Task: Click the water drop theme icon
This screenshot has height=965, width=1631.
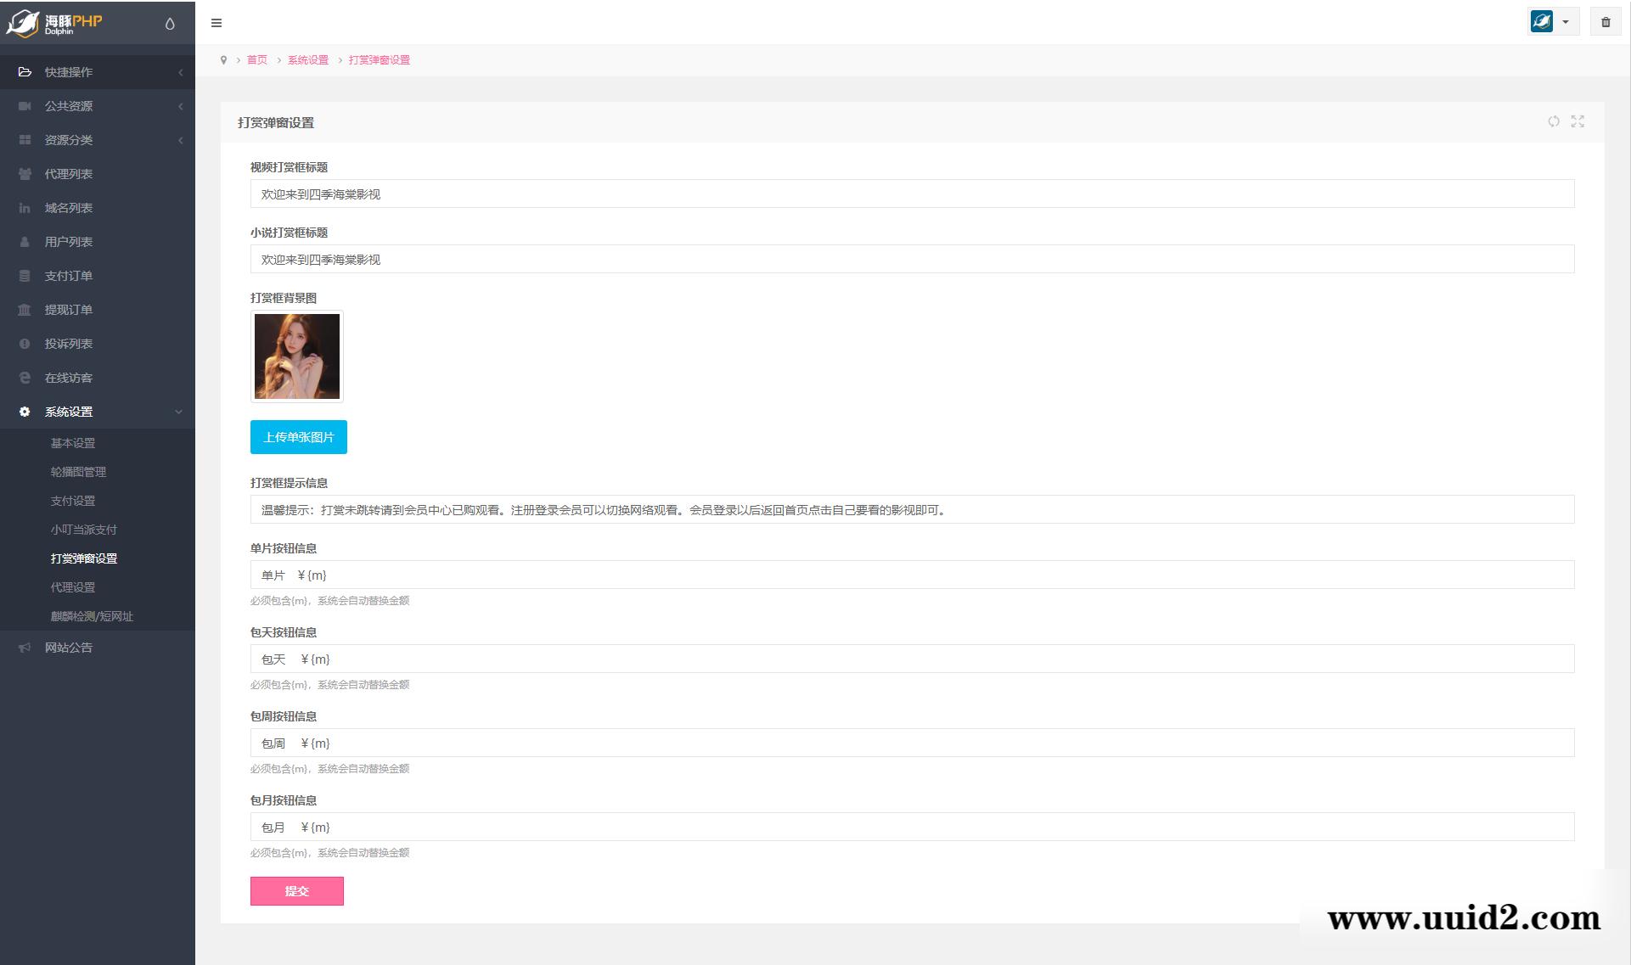Action: pos(170,24)
